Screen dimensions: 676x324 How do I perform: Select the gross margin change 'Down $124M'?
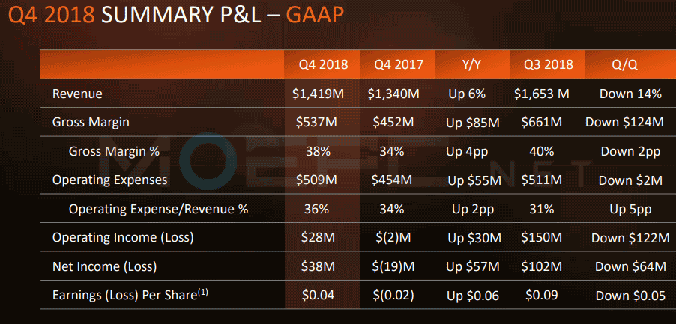[624, 122]
